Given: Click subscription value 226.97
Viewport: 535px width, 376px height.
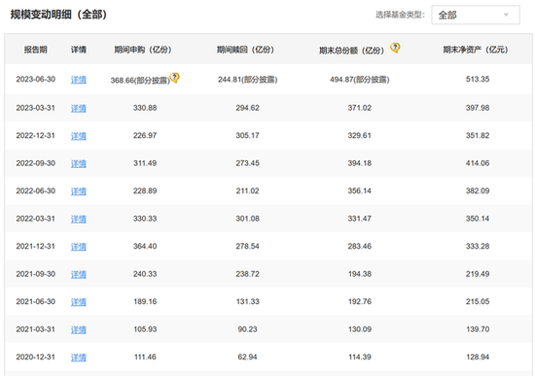Looking at the screenshot, I should (145, 135).
